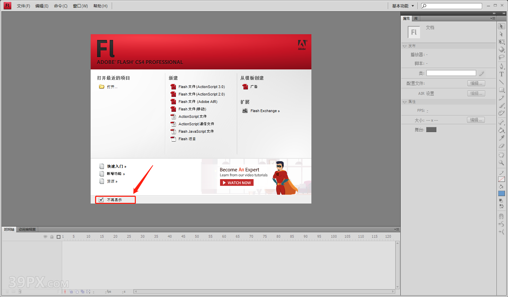Click the Center Frame timeline icon

(x=65, y=292)
